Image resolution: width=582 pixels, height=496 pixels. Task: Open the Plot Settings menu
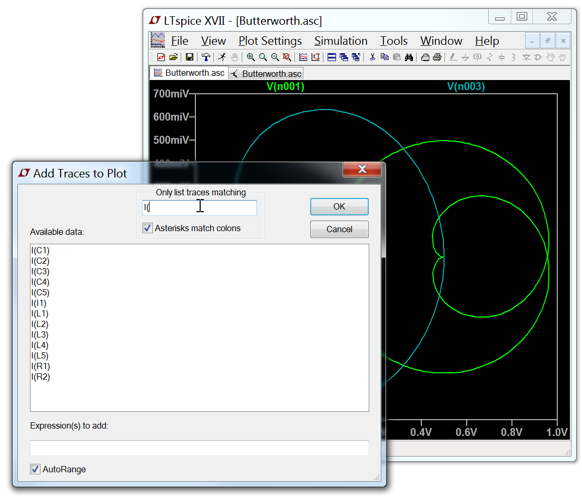coord(270,41)
